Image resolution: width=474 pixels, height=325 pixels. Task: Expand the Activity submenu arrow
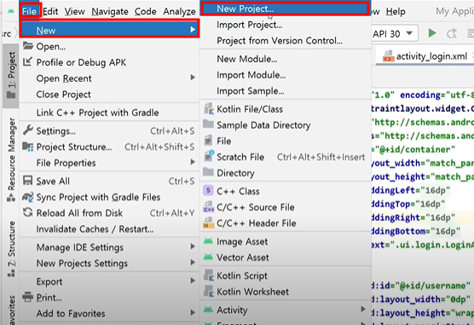click(363, 309)
